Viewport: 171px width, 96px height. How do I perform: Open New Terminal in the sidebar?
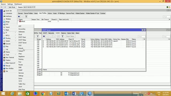[x=10, y=58]
